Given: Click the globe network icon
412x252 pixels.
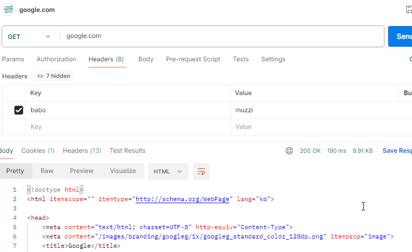Looking at the screenshot, I should (x=289, y=151).
